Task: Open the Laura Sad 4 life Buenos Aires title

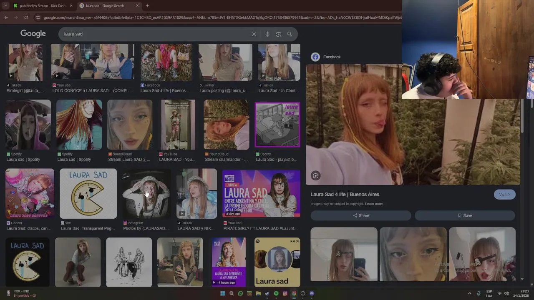Action: coord(345,195)
